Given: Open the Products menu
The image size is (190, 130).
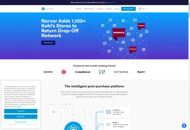Looking at the screenshot, I should [78, 9].
